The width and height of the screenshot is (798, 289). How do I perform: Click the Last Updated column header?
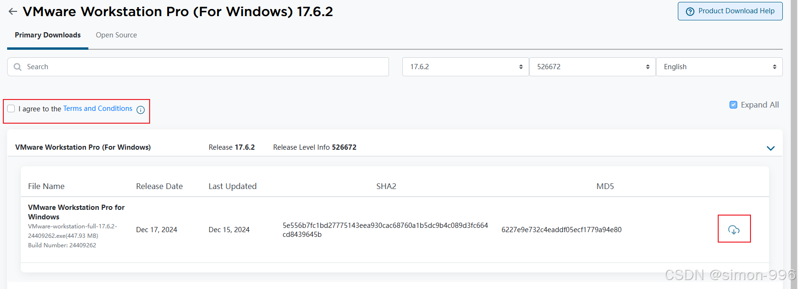[x=232, y=186]
